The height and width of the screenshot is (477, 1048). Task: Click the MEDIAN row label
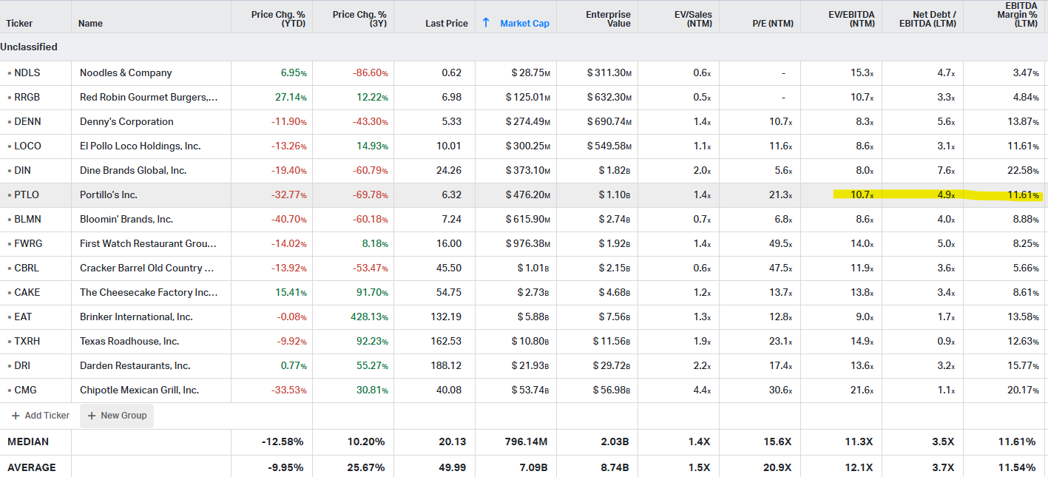(28, 442)
